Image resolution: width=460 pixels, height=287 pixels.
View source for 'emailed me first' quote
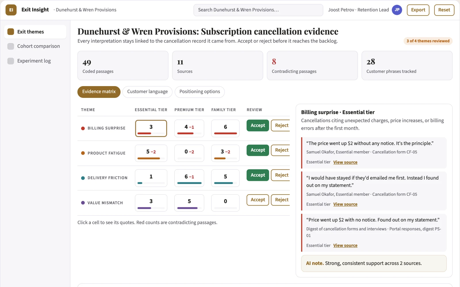pos(345,204)
